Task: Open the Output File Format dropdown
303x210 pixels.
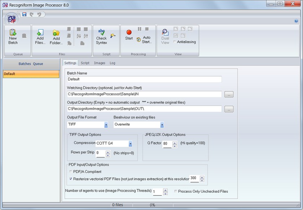Action: [x=106, y=125]
